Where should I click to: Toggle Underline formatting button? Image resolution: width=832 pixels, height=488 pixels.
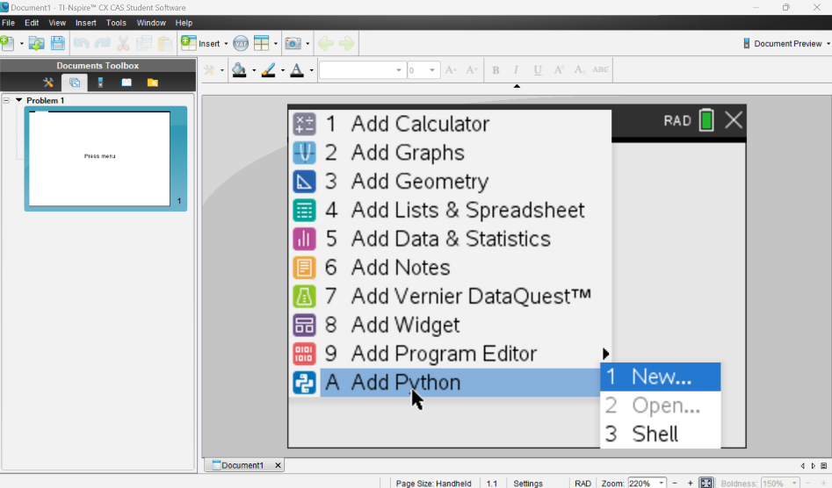click(x=538, y=70)
